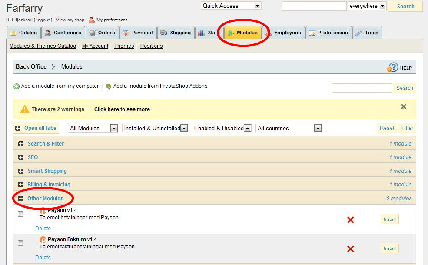Open the Installed & Uninstalled dropdown

tap(155, 128)
